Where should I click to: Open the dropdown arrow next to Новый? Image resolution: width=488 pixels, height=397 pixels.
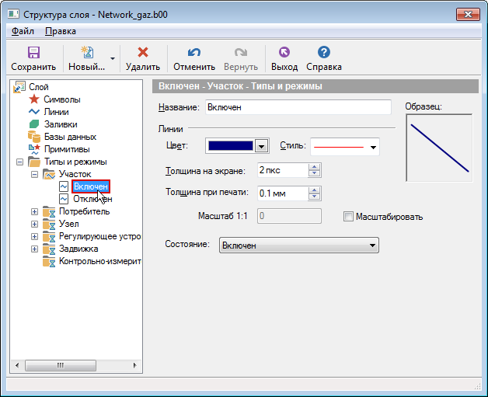[113, 59]
